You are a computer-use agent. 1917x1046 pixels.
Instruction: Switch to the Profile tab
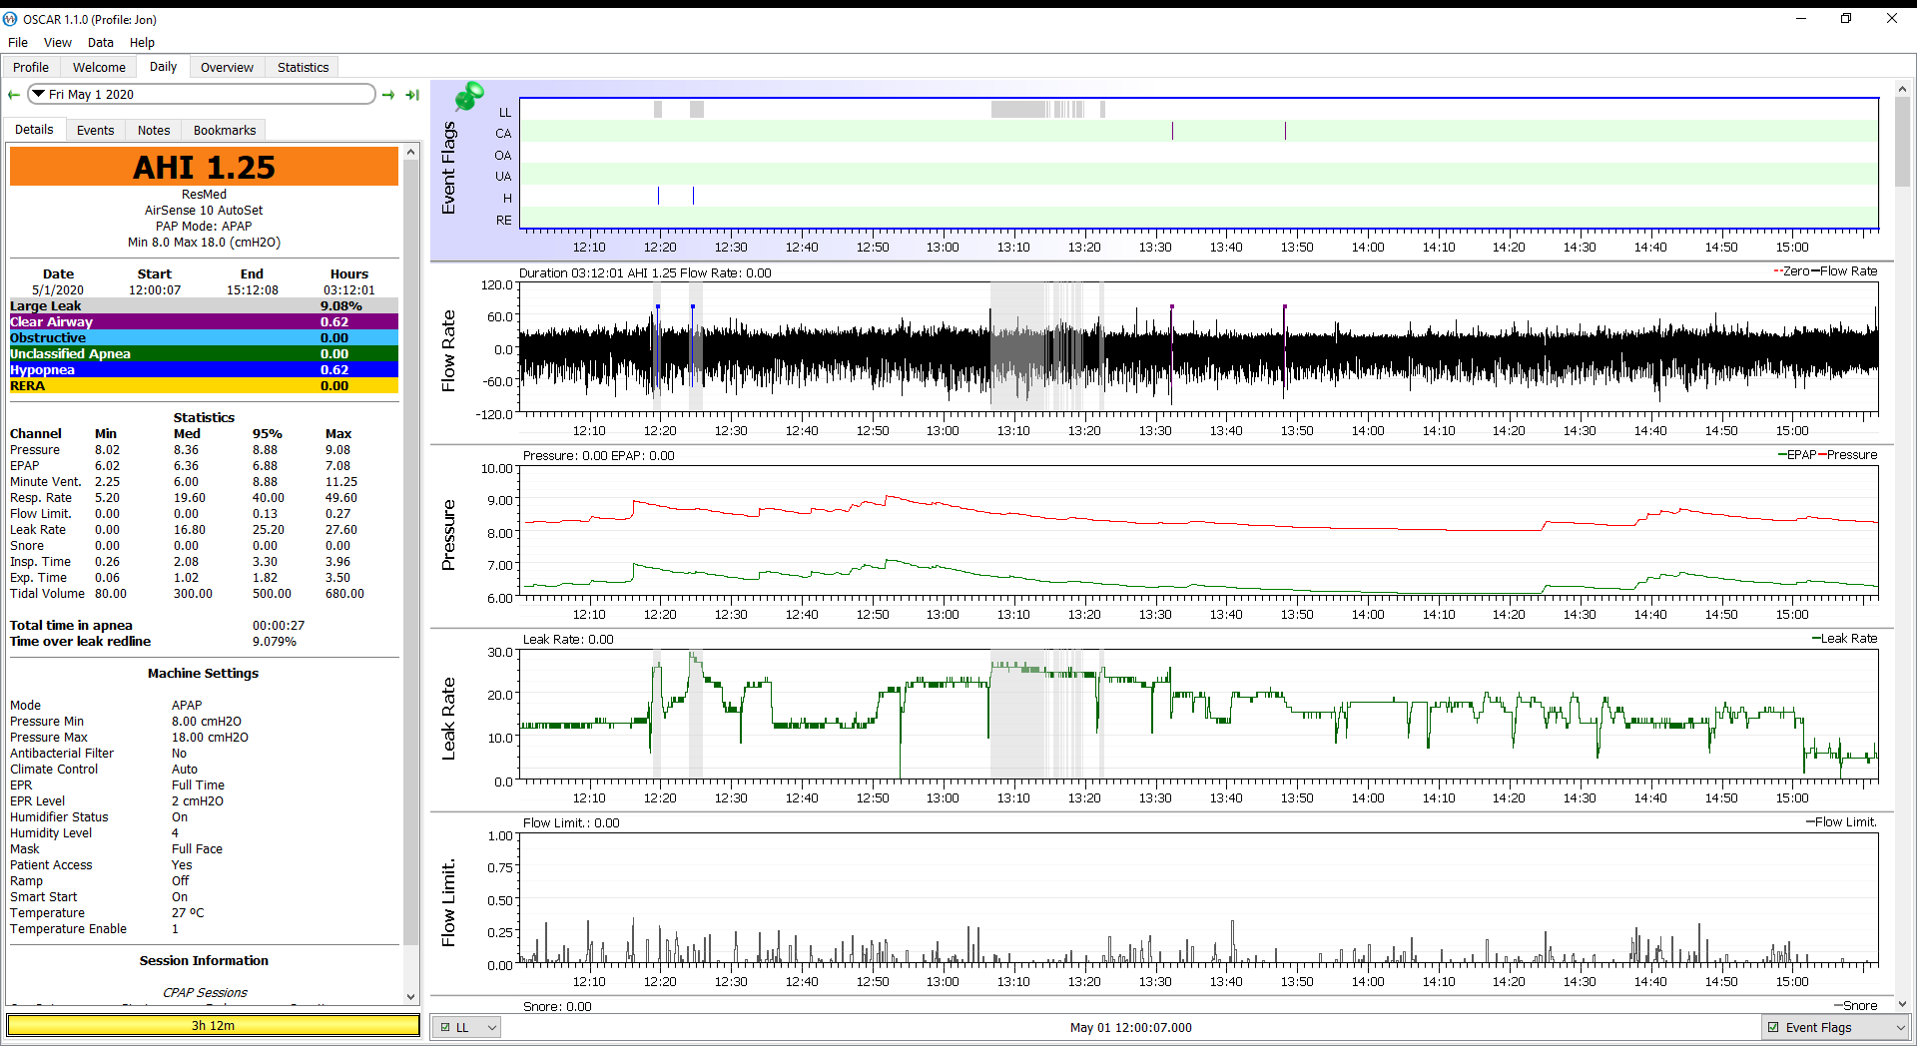click(31, 67)
